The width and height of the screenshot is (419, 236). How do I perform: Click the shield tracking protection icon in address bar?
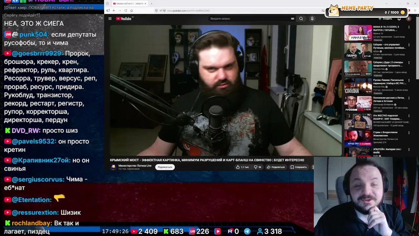[156, 10]
